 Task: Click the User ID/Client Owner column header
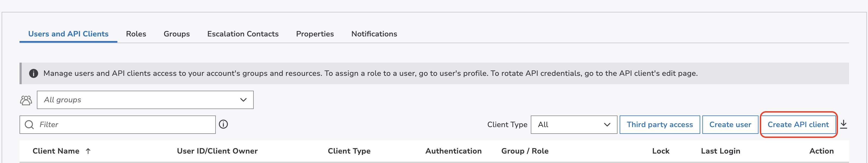click(x=217, y=151)
